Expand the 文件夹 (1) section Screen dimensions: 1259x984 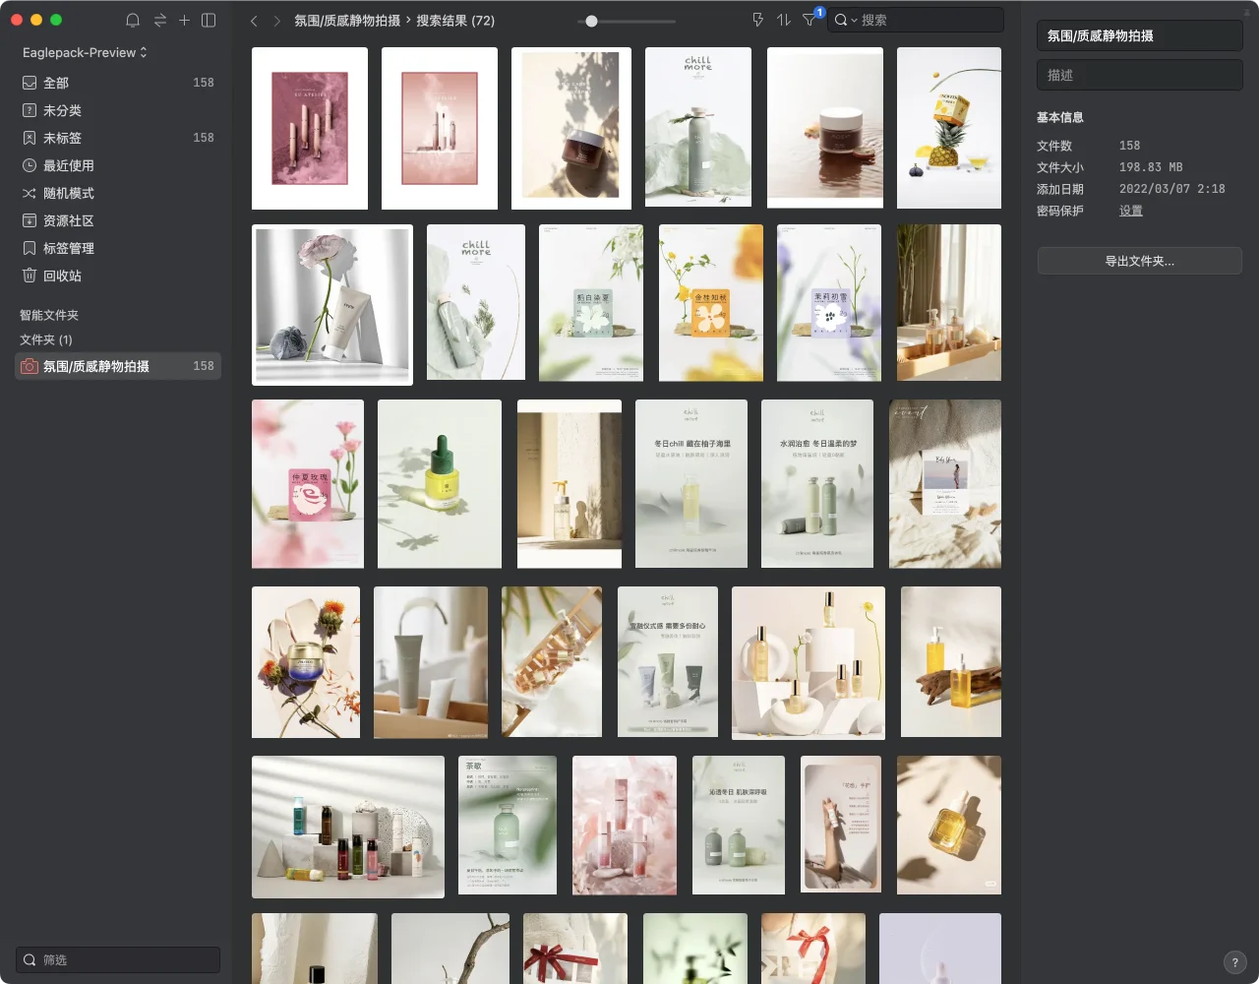[x=46, y=339]
